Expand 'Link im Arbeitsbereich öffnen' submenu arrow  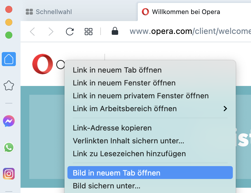click(x=225, y=109)
